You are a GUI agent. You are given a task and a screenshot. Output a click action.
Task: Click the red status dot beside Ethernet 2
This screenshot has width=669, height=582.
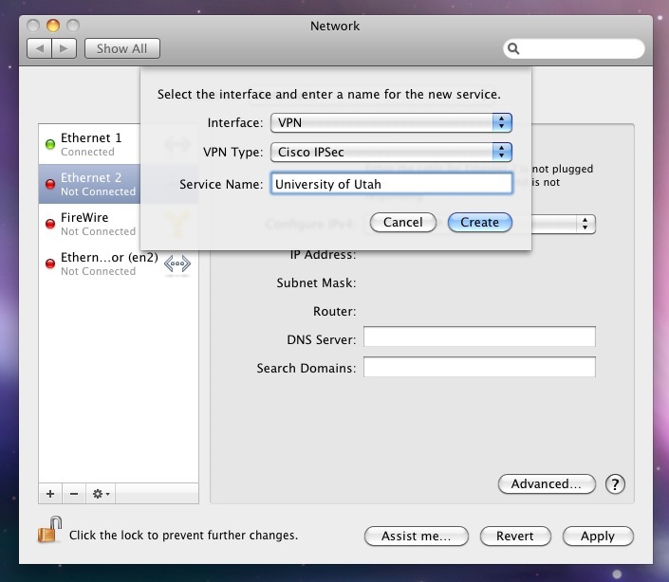50,184
